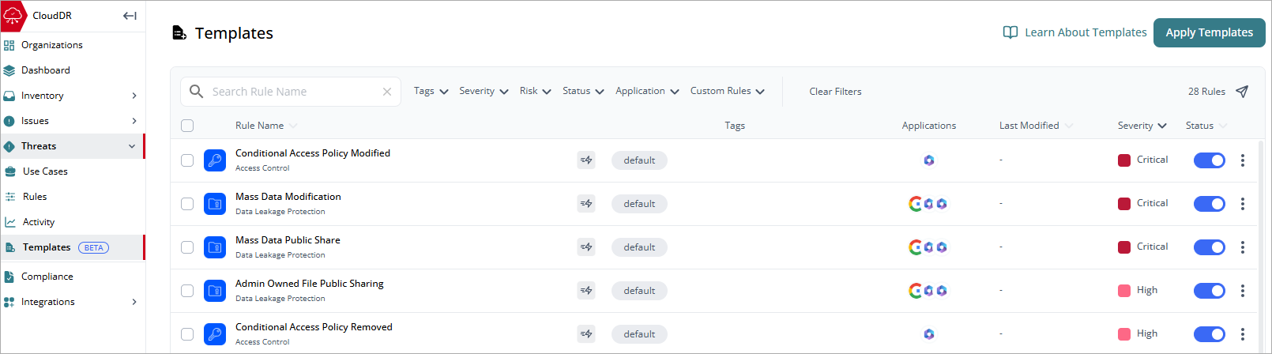
Task: Disable the Conditional Access Policy Modified status toggle
Action: click(x=1210, y=160)
